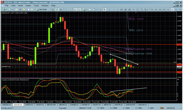Switch to the EURJPY,H1 chart tab
Viewport: 183px width, 110px height.
tap(97, 105)
